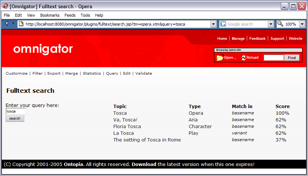This screenshot has width=308, height=176.
Task: Click the Download link in footer
Action: pos(144,164)
